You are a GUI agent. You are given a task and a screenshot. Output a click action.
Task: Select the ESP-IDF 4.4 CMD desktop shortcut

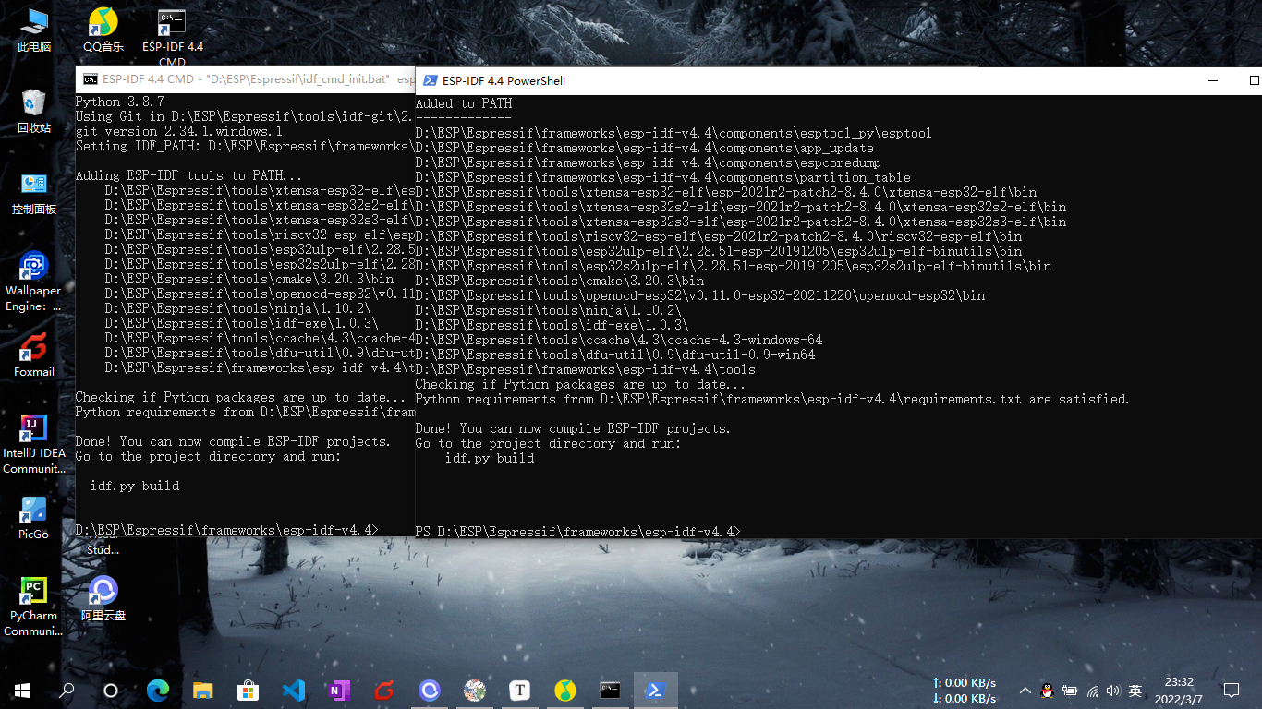(172, 37)
